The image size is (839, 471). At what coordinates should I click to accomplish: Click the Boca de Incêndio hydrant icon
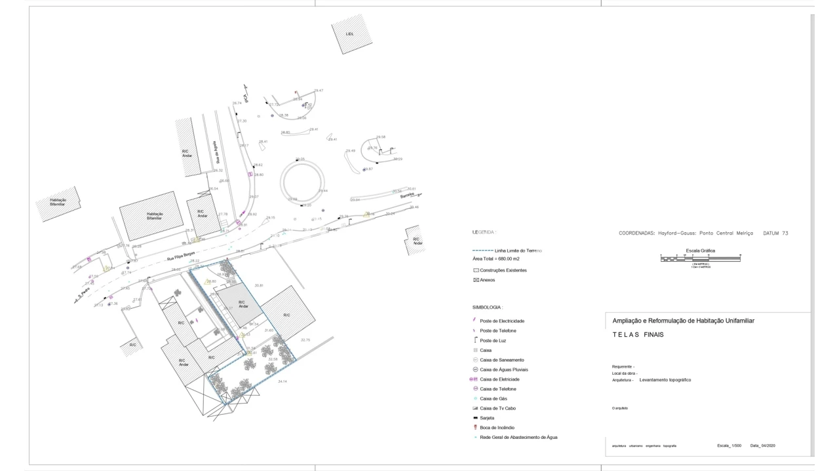coord(475,427)
